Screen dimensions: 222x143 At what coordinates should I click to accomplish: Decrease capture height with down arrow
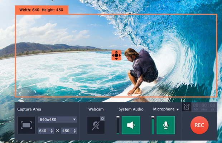[75, 132]
